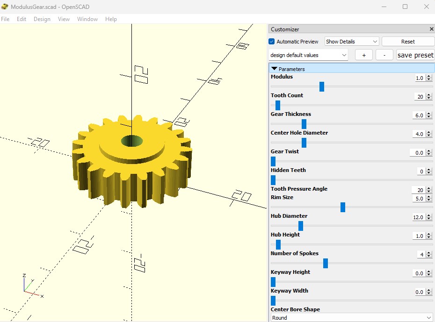Click the save preset button

tap(415, 55)
